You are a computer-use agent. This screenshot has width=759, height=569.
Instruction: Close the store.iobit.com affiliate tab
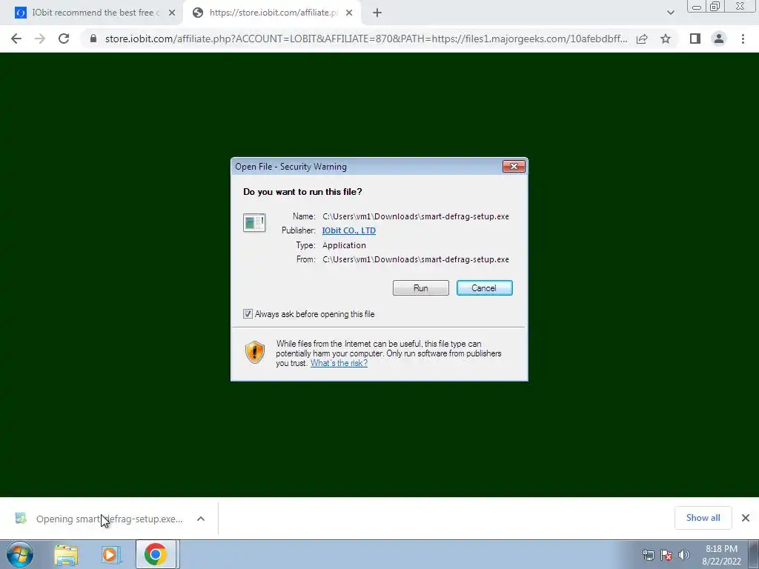pyautogui.click(x=349, y=13)
